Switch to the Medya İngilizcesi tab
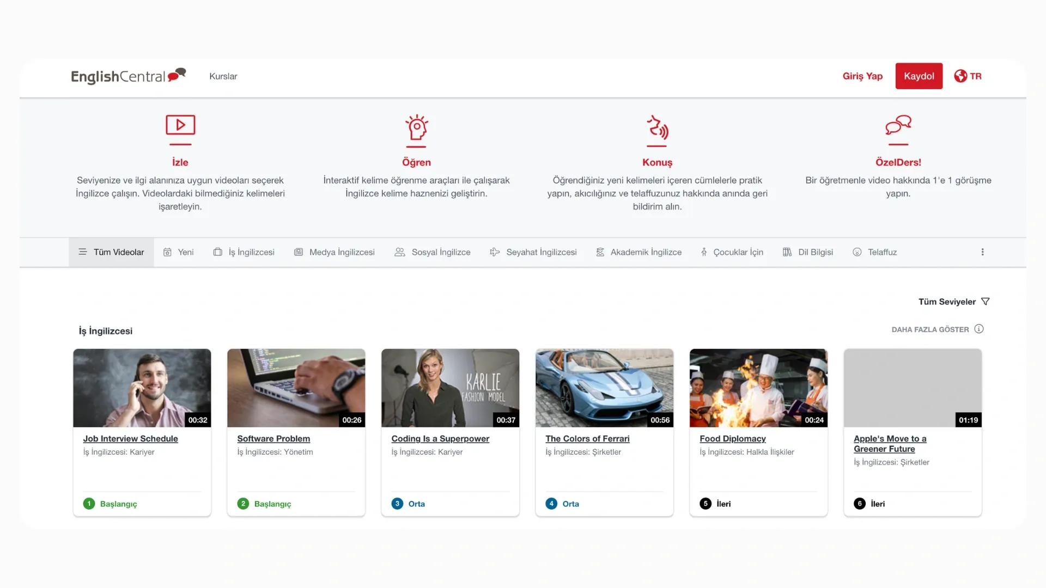Screen dimensions: 1046x588 (x=334, y=252)
